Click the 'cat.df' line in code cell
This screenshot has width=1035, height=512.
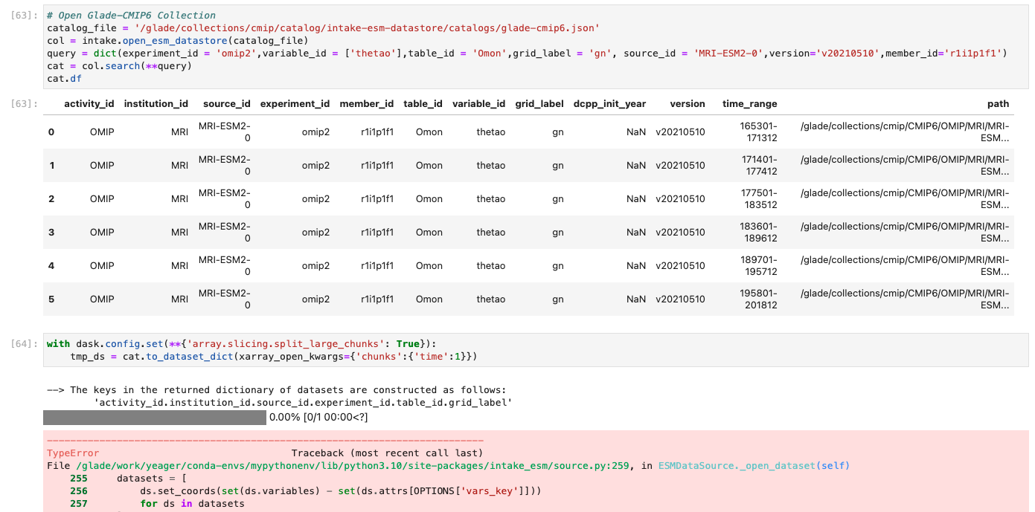tap(64, 79)
